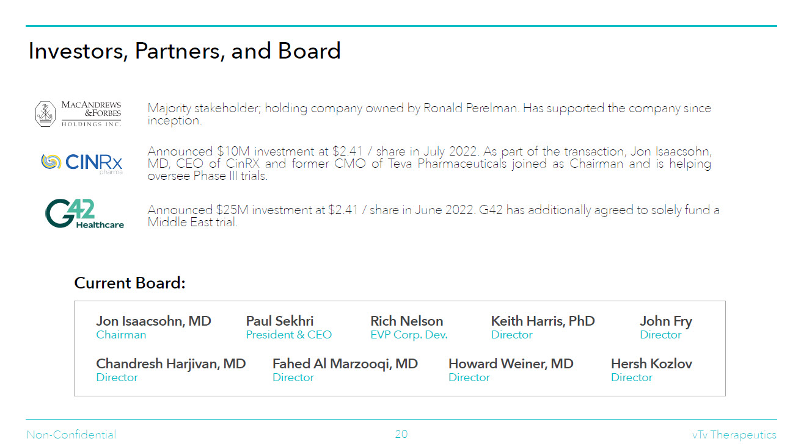Click the $10M investment paragraph

point(429,163)
